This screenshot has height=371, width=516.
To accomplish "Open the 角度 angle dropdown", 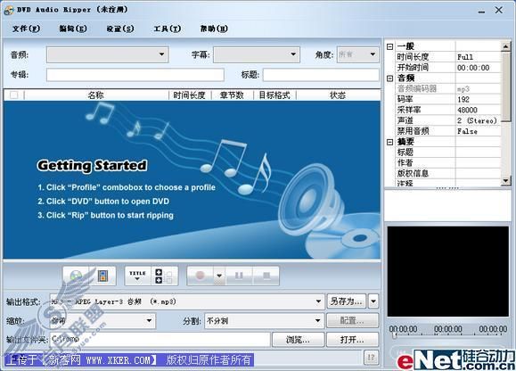I will [358, 54].
